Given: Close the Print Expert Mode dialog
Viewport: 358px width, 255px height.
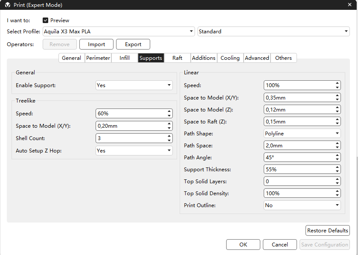Looking at the screenshot, I should pos(349,5).
